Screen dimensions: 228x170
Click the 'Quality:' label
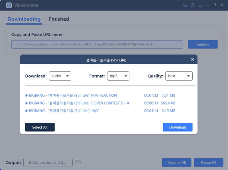click(x=155, y=76)
